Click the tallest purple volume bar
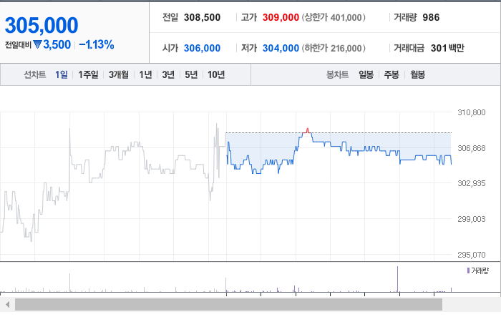The image size is (501, 322). [x=397, y=279]
